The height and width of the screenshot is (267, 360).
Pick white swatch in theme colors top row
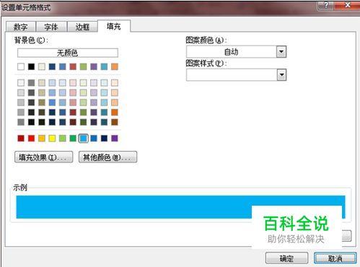tap(21, 66)
